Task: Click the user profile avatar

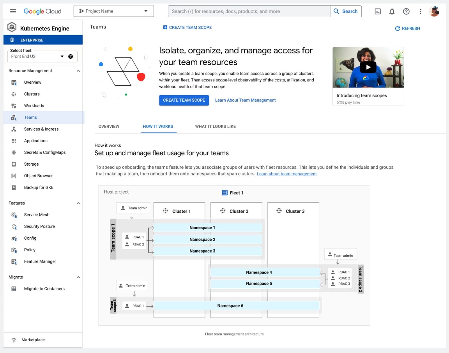Action: coord(435,11)
